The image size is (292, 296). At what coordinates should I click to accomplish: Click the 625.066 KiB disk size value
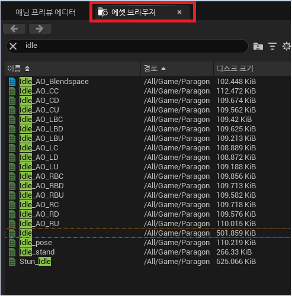tap(236, 262)
